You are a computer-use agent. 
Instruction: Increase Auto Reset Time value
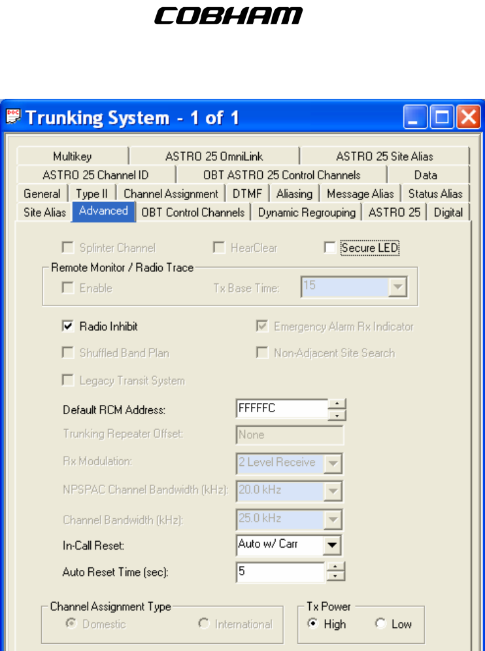pos(335,567)
